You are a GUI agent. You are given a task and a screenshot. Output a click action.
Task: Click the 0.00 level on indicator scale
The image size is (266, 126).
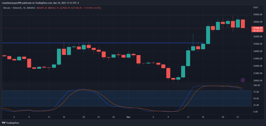[255, 112]
